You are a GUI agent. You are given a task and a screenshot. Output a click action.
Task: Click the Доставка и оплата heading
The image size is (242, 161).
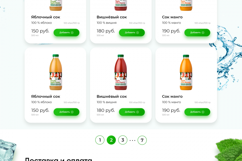click(x=58, y=159)
